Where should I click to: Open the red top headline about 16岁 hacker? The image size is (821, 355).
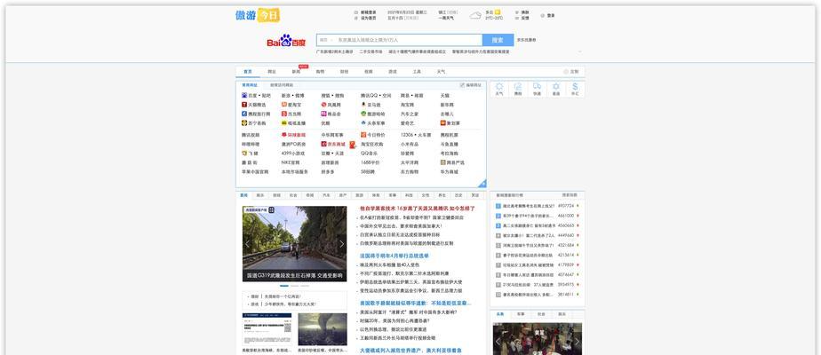point(418,209)
